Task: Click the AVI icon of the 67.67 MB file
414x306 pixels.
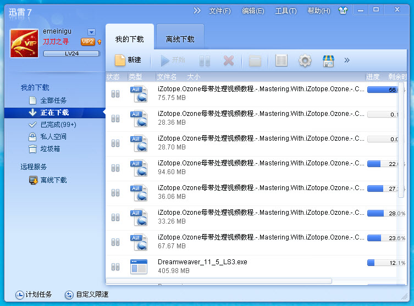Action: (139, 242)
